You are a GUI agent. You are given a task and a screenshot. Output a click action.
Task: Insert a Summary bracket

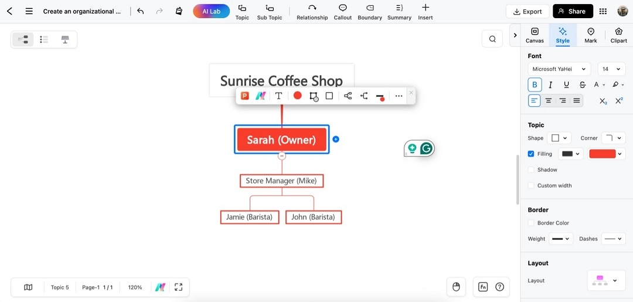click(399, 8)
